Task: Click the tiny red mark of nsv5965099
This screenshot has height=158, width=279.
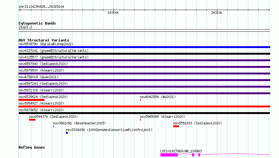Action: [140, 120]
